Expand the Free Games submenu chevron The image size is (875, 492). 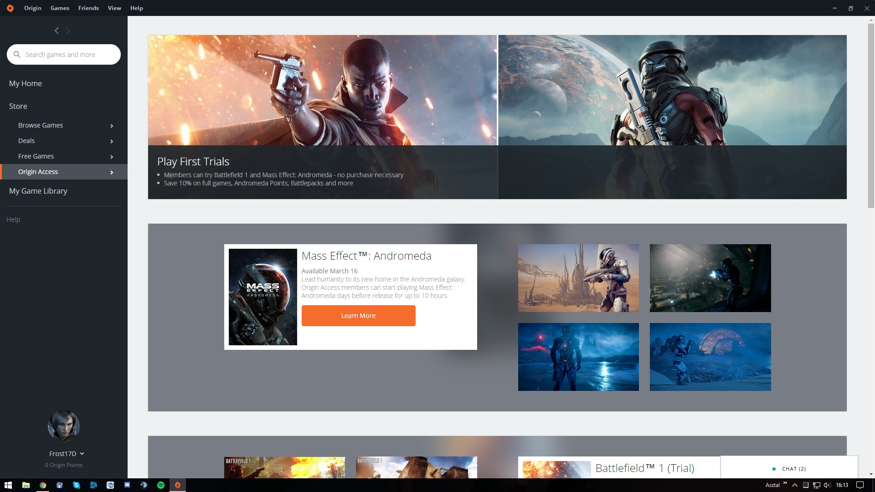[112, 157]
